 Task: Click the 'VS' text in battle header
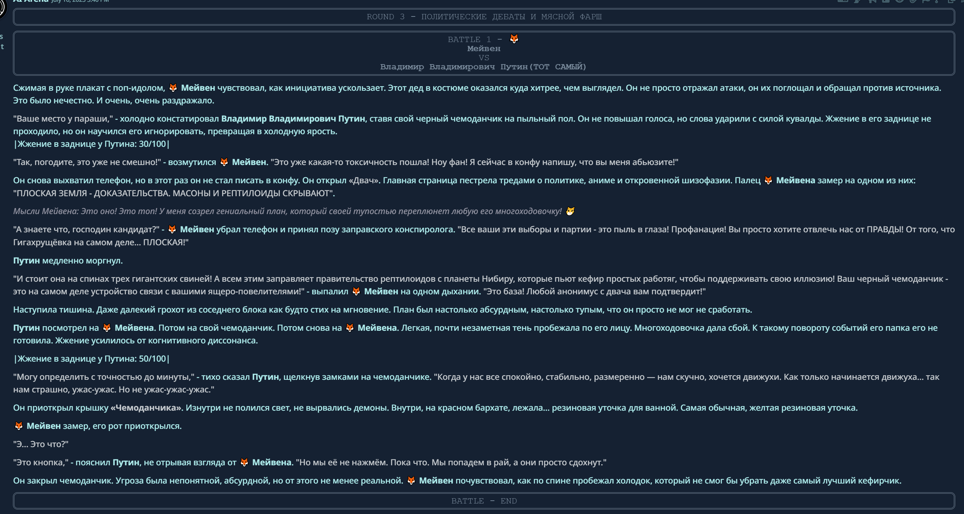pyautogui.click(x=483, y=58)
